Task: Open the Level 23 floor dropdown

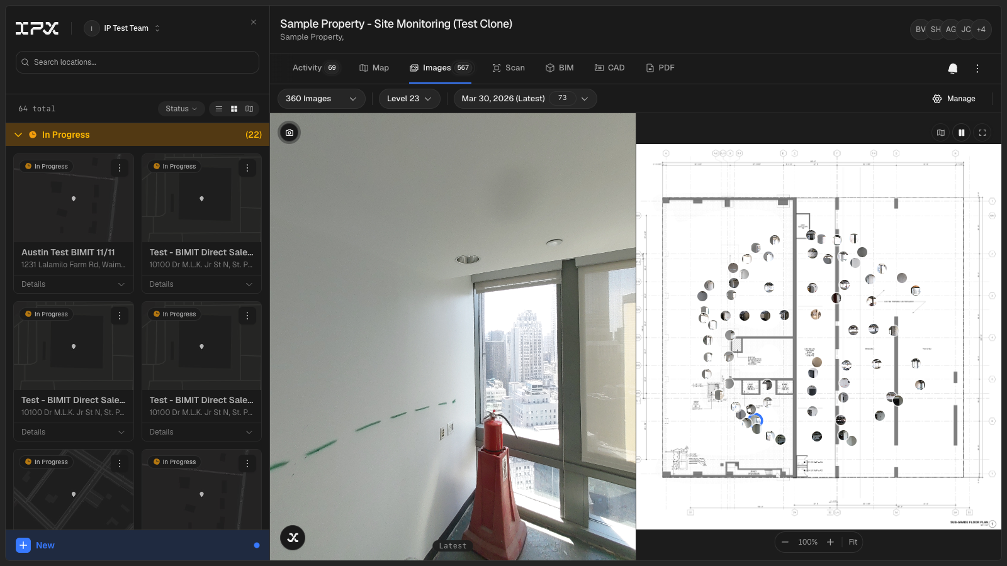Action: tap(409, 99)
